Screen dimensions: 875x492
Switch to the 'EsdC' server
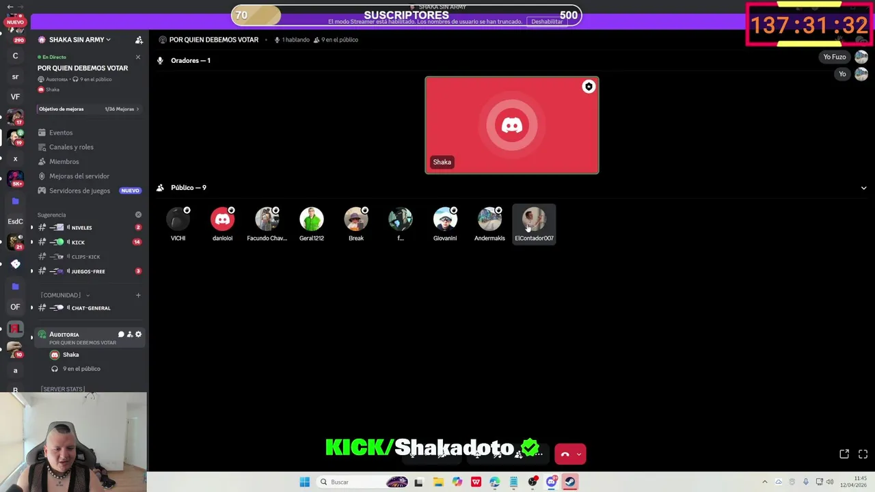(15, 221)
